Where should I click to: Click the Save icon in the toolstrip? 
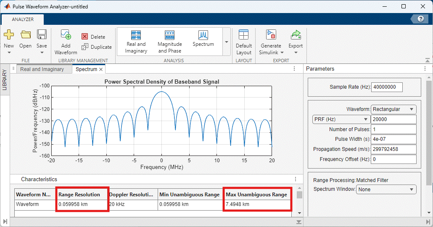pos(42,35)
